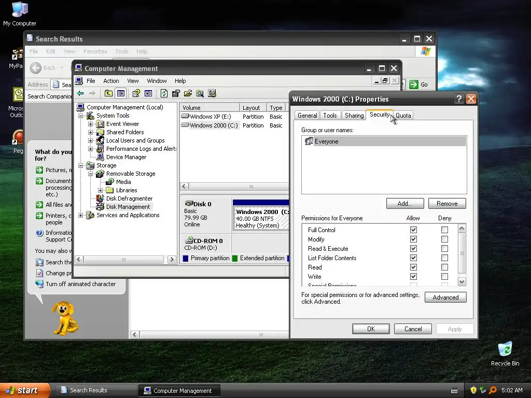Expand Performance Logs and Alerts node

(90, 149)
